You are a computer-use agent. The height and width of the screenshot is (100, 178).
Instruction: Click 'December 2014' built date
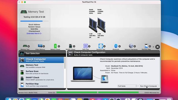click(x=117, y=68)
